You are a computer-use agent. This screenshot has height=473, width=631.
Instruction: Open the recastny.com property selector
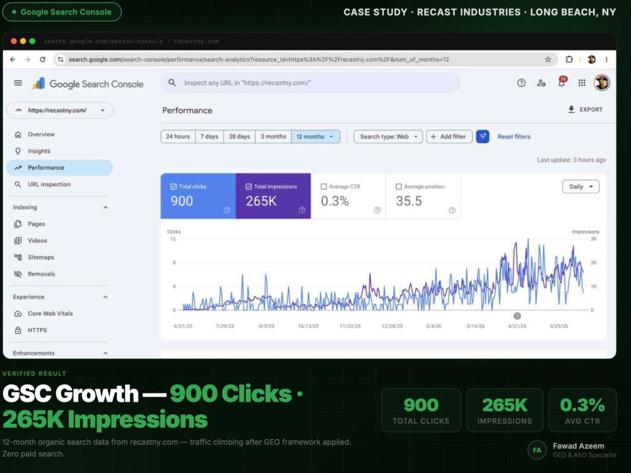pos(59,110)
